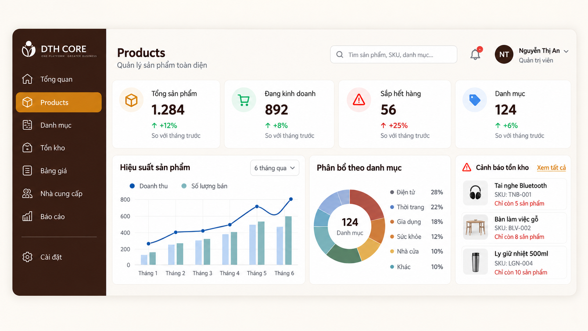
Task: Click the Tháng 1 axis label
Action: pos(148,273)
